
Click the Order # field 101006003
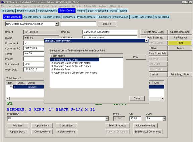point(41,32)
